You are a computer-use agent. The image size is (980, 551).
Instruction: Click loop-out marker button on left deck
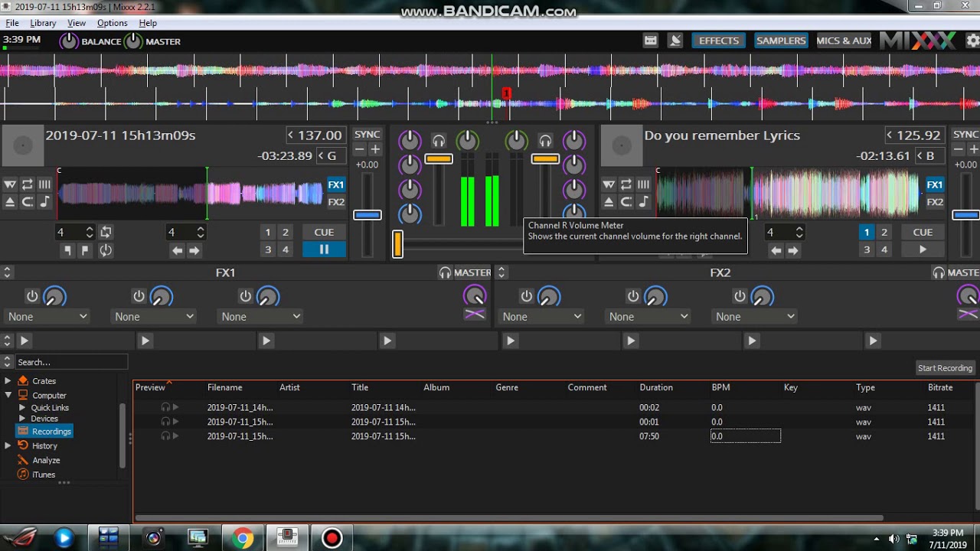(x=85, y=250)
